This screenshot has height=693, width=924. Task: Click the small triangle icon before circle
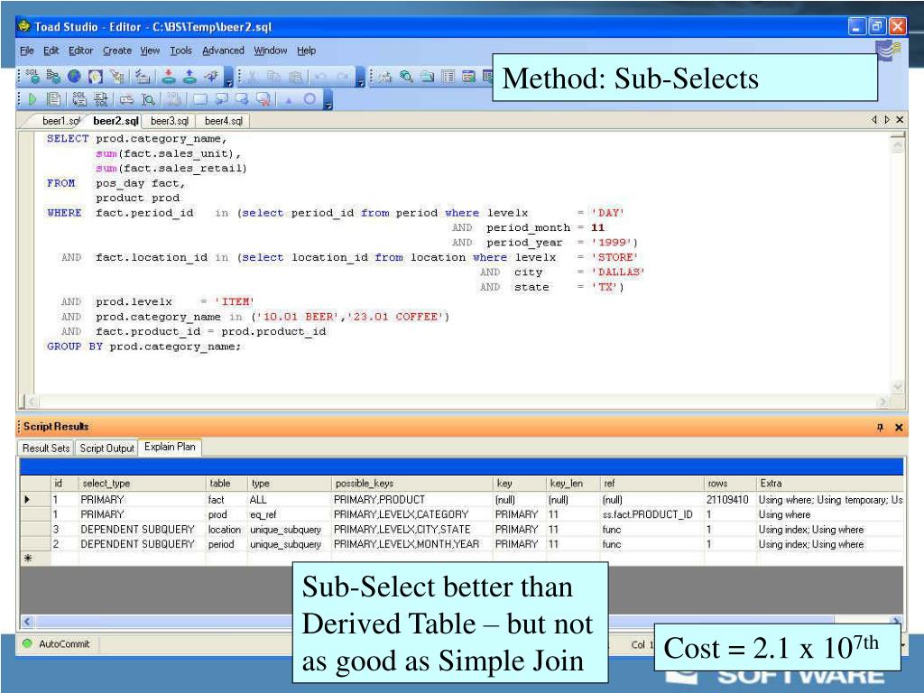click(289, 100)
